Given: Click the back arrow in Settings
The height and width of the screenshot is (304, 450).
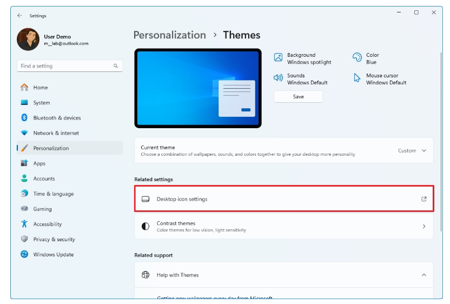Looking at the screenshot, I should pyautogui.click(x=20, y=16).
